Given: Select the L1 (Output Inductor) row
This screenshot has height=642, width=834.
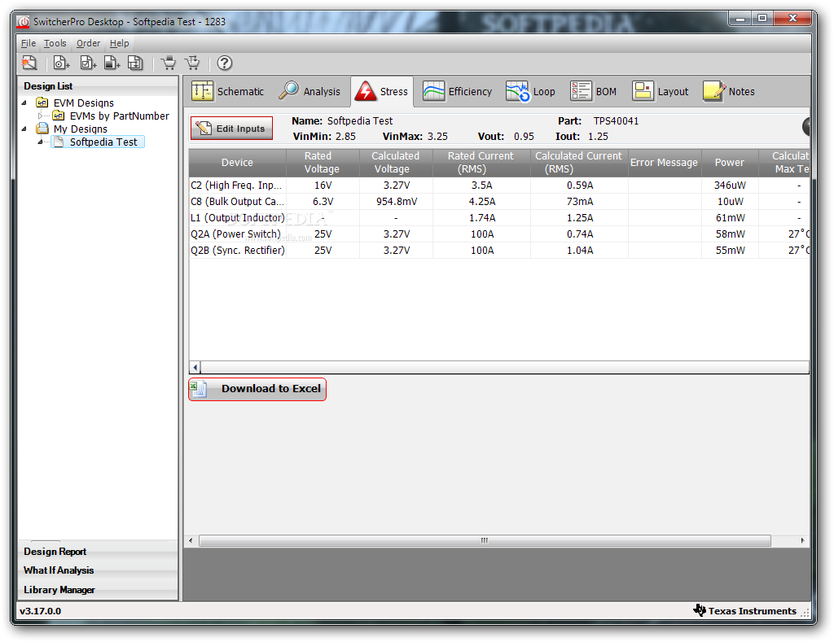Looking at the screenshot, I should click(x=499, y=218).
